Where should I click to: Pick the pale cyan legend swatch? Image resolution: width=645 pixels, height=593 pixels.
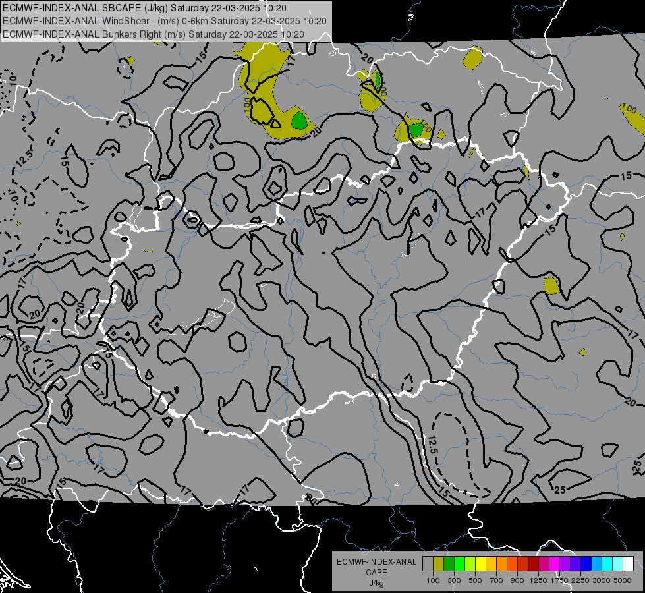tap(618, 564)
